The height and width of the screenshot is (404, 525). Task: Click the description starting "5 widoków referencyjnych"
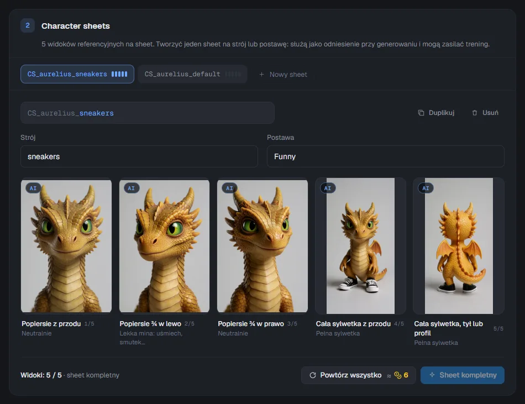point(265,44)
